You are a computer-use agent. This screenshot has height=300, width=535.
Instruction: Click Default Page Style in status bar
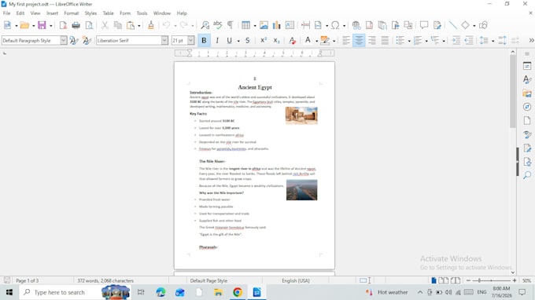pyautogui.click(x=208, y=280)
